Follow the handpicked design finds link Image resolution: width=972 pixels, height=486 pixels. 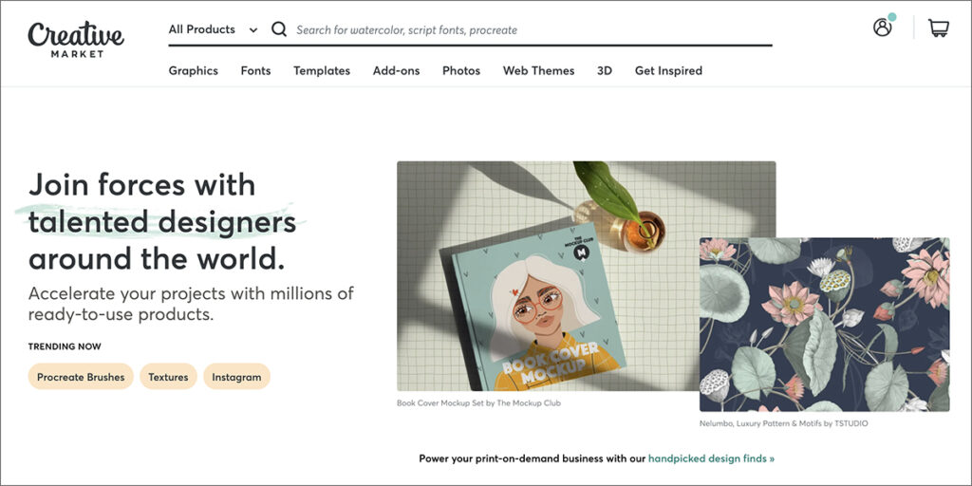point(711,458)
